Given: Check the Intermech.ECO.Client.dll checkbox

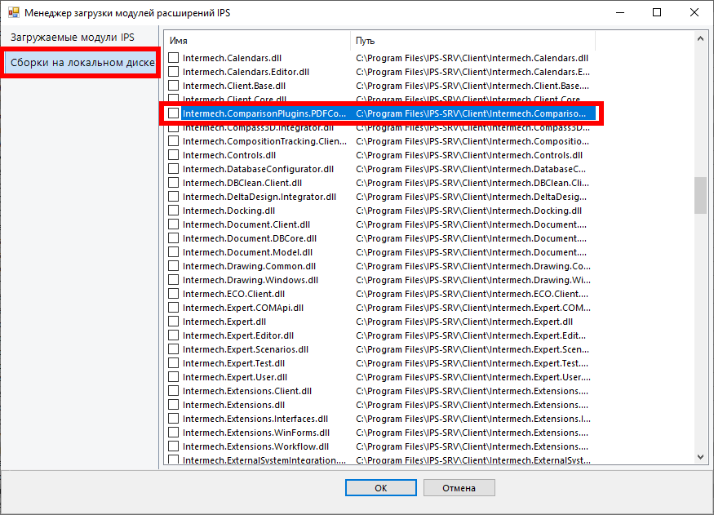Looking at the screenshot, I should coord(173,294).
